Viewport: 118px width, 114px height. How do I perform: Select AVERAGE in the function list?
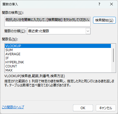58,54
